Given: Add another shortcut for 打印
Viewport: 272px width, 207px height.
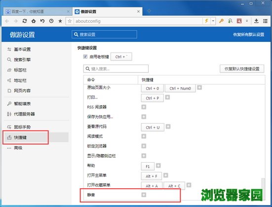Looking at the screenshot, I should (x=167, y=97).
